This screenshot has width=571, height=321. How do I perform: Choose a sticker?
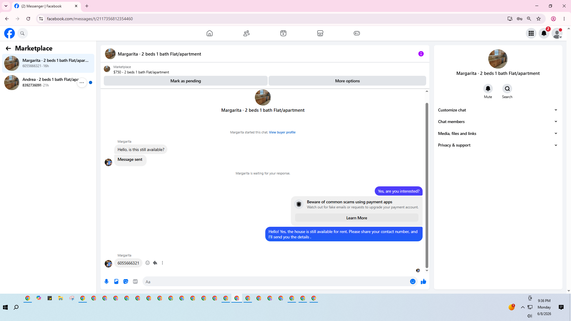coord(126,281)
